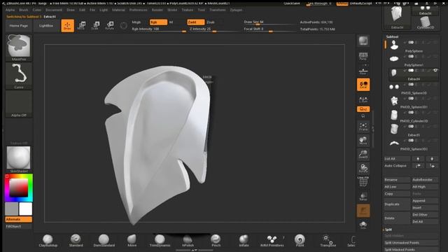Open the Alpha Off picker
Viewport: 448px width, 252px height.
point(19,104)
